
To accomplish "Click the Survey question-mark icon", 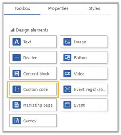I will [x=17, y=121].
